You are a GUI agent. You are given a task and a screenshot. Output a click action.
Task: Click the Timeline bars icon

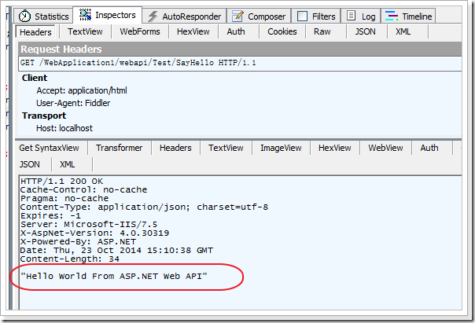click(x=392, y=16)
